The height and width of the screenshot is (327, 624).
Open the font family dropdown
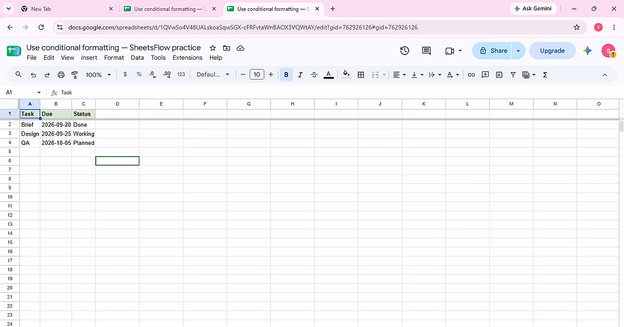(213, 75)
